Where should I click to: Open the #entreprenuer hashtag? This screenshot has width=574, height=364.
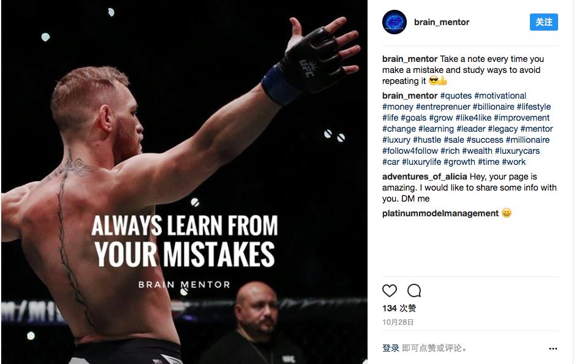[442, 107]
